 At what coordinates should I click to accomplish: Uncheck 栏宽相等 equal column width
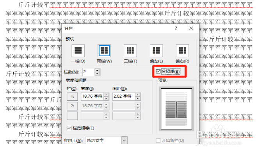[69, 128]
